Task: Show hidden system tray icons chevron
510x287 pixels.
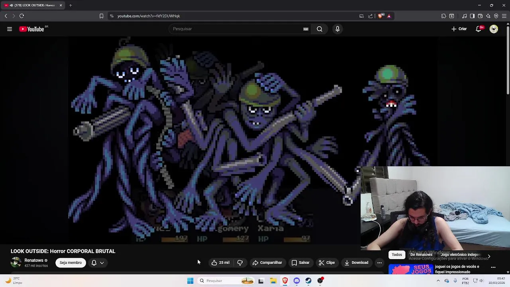Action: (438, 281)
